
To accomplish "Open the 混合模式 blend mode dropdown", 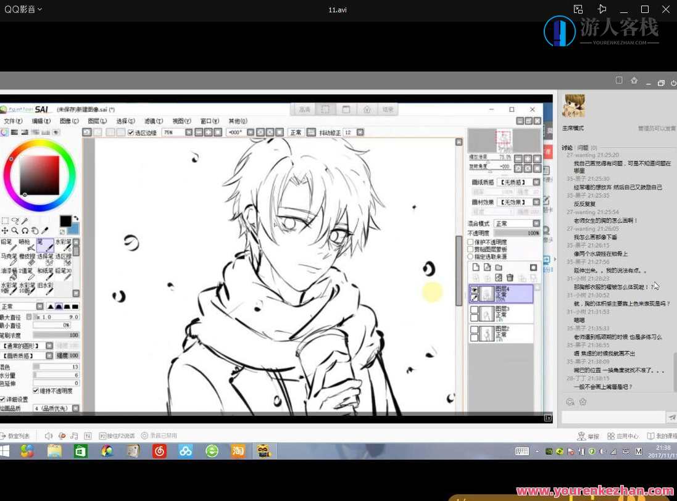I will 536,223.
